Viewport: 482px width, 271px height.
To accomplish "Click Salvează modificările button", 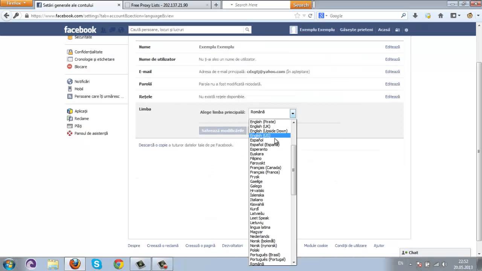I will 223,131.
